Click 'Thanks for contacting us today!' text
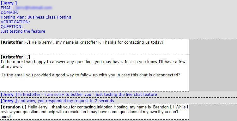Image resolution: width=237 pixels, height=121 pixels. point(133,42)
